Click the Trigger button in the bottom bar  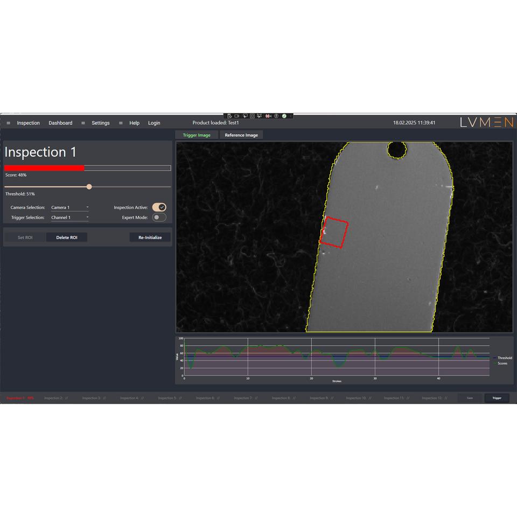pyautogui.click(x=497, y=398)
